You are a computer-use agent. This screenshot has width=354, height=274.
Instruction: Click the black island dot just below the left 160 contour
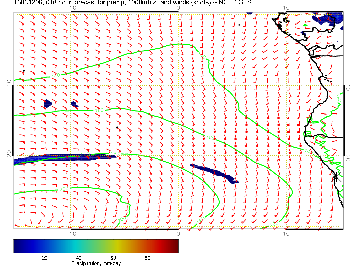point(117,127)
